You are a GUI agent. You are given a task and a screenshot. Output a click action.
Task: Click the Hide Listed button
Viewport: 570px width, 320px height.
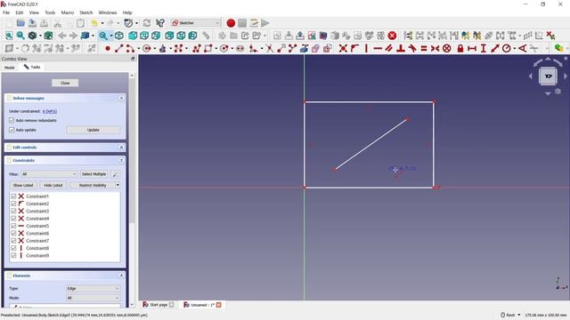(x=53, y=185)
